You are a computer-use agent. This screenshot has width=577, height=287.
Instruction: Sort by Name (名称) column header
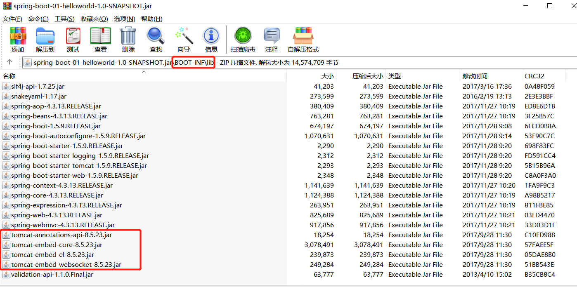pyautogui.click(x=144, y=76)
